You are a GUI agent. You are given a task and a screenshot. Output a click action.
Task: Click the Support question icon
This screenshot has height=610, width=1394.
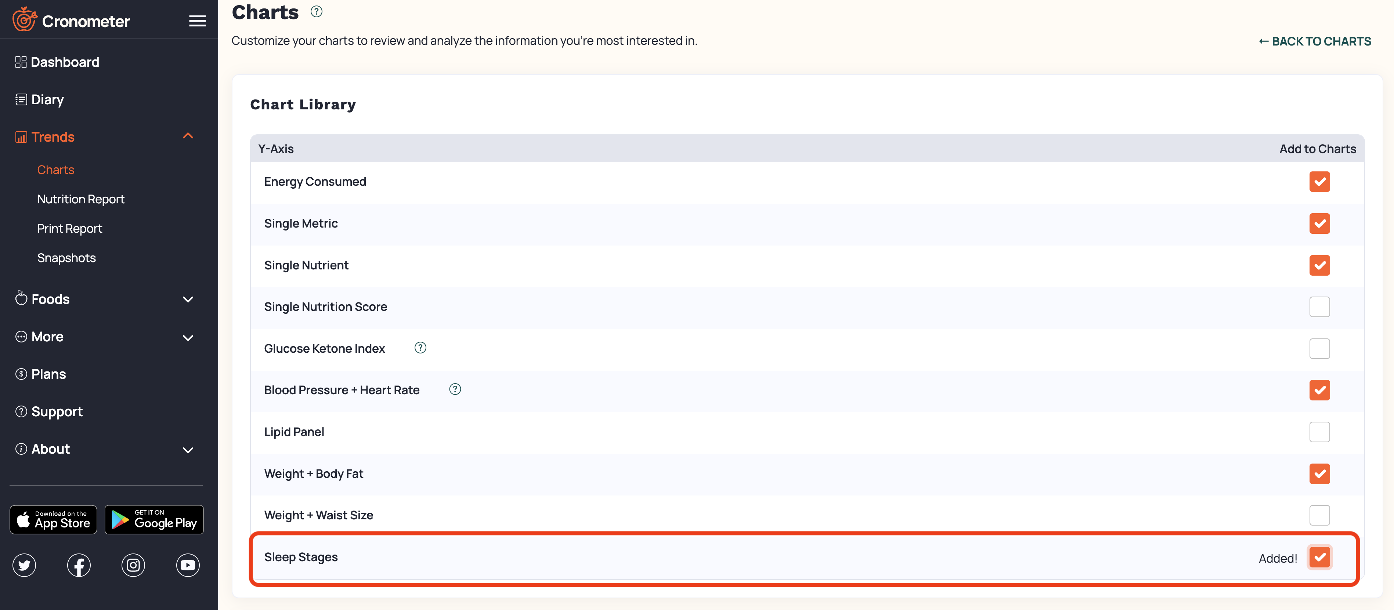21,411
